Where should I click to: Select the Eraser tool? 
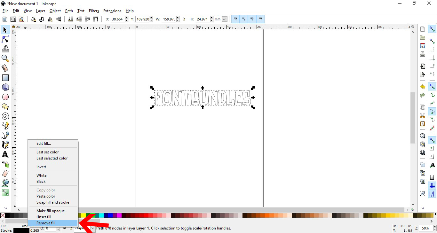click(x=5, y=174)
